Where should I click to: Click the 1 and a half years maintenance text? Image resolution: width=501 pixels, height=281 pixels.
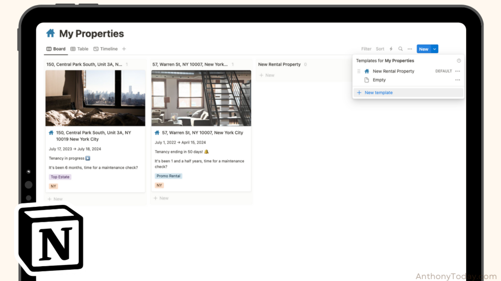199,164
